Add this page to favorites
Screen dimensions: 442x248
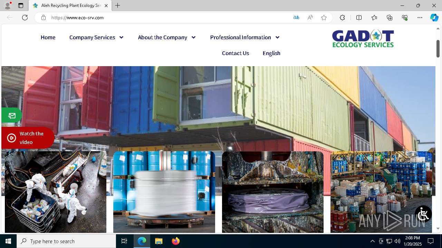point(324,18)
